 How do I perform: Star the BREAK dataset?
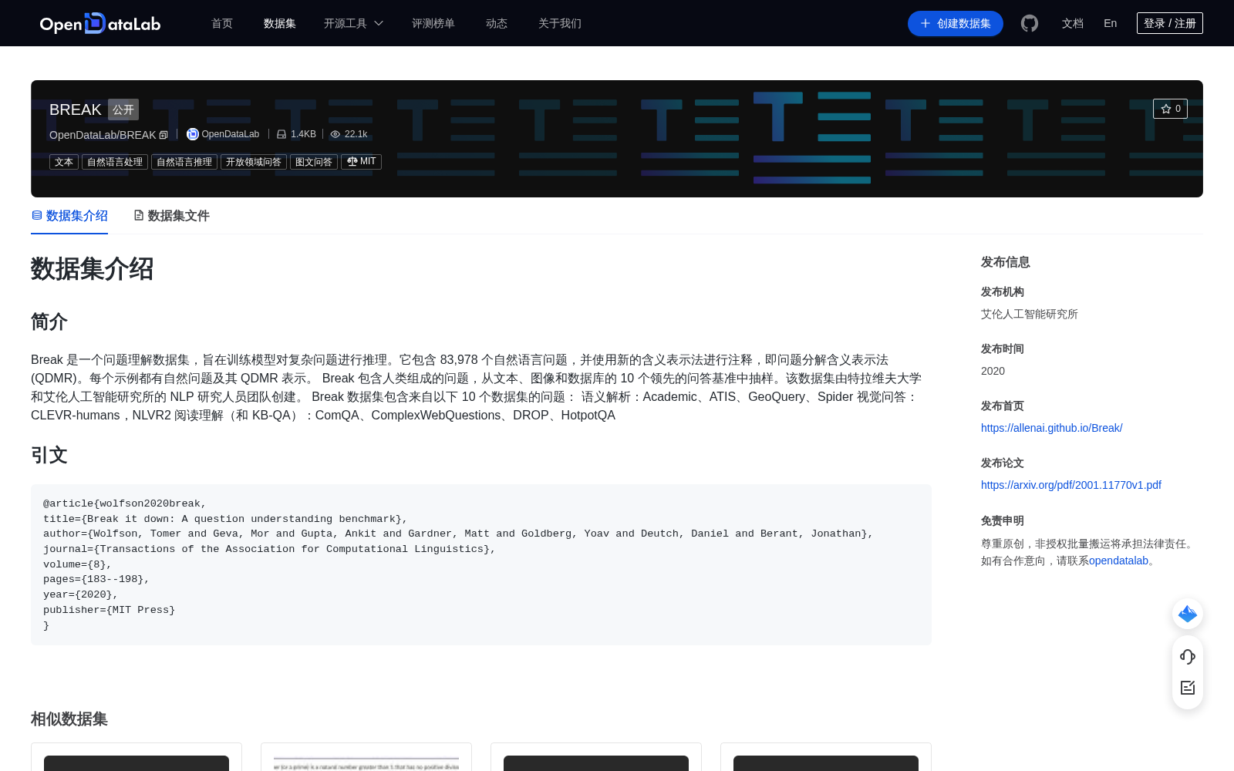pos(1170,109)
